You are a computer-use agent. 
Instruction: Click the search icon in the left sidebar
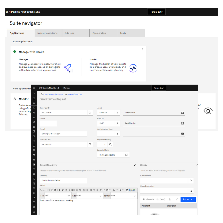pyautogui.click(x=34, y=94)
